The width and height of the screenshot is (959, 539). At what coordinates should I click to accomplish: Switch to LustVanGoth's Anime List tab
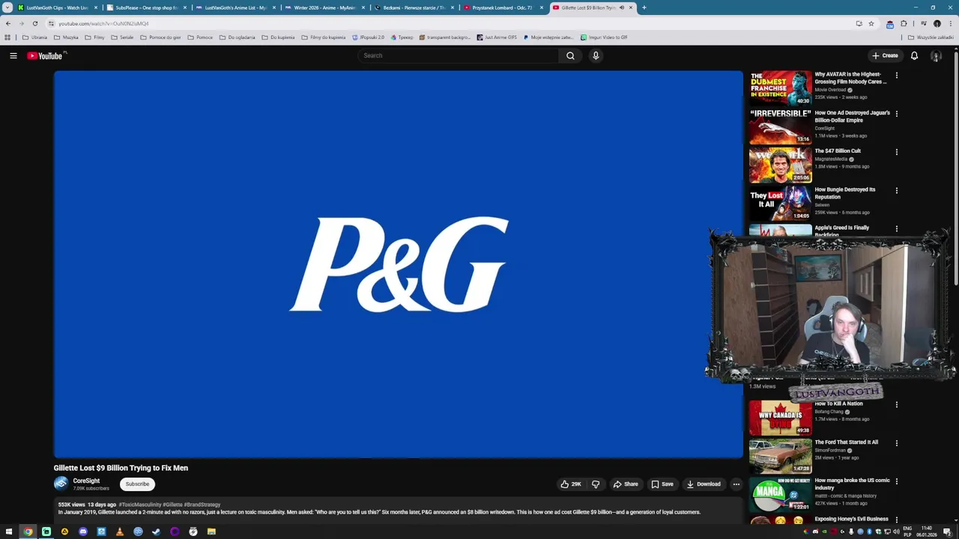coord(236,7)
